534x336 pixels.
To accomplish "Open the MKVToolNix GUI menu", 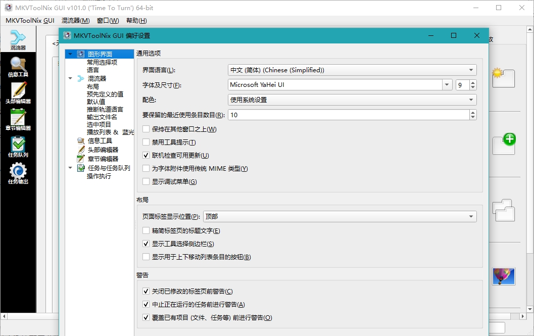I will [30, 20].
